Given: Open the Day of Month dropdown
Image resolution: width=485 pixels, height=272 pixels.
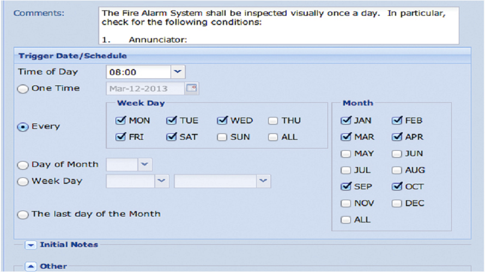Looking at the screenshot, I should 145,164.
